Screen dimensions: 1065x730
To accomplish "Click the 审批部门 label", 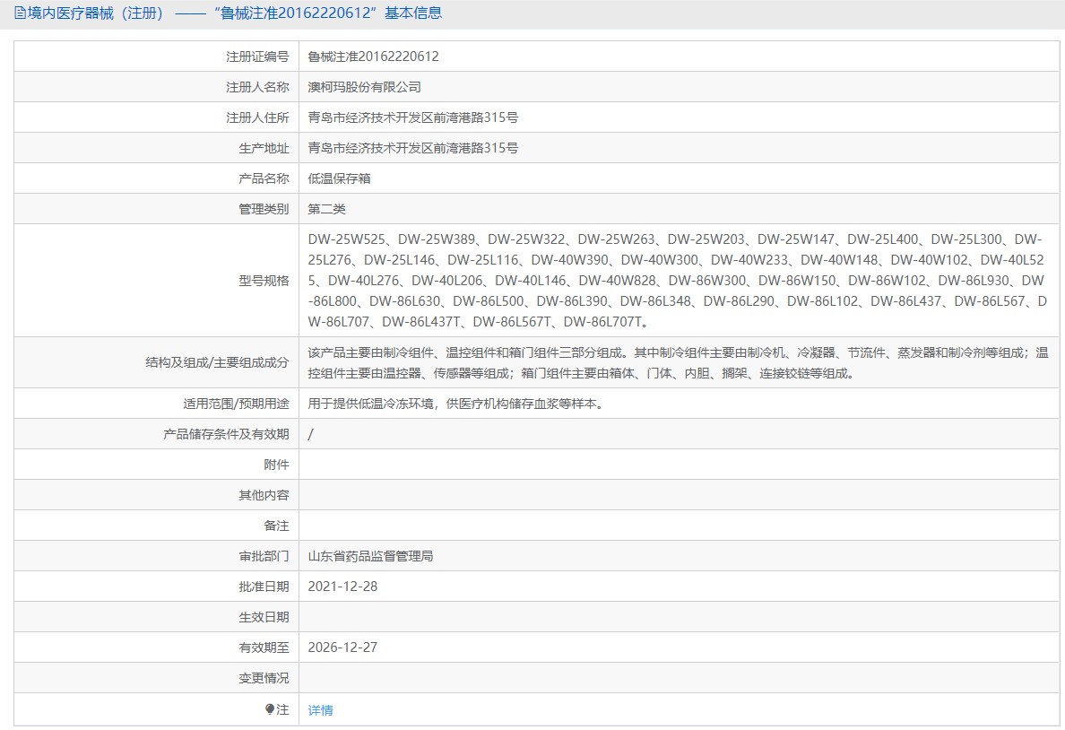I will [264, 557].
